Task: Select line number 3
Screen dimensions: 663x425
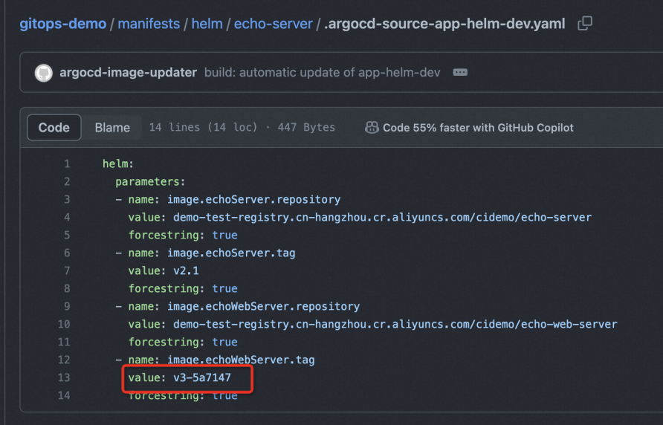Action: pos(67,199)
